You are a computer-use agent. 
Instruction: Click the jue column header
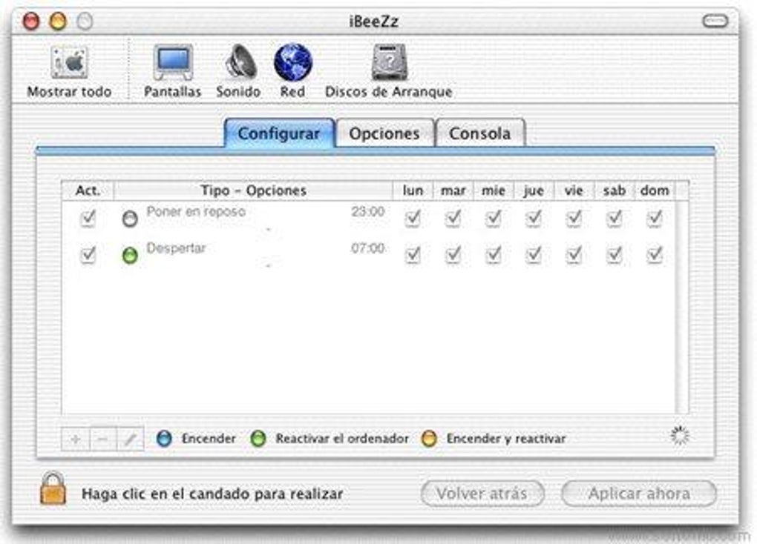(534, 190)
